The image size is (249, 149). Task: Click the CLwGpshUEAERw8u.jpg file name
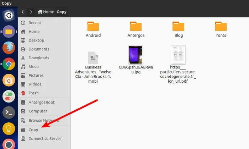pyautogui.click(x=136, y=70)
